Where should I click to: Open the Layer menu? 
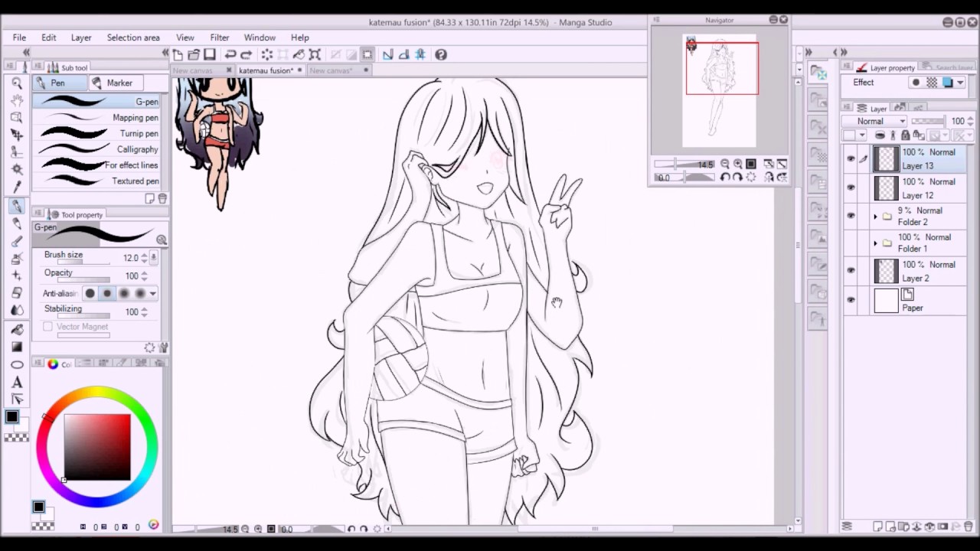pos(81,37)
